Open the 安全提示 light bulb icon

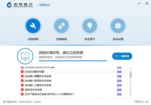point(90,26)
